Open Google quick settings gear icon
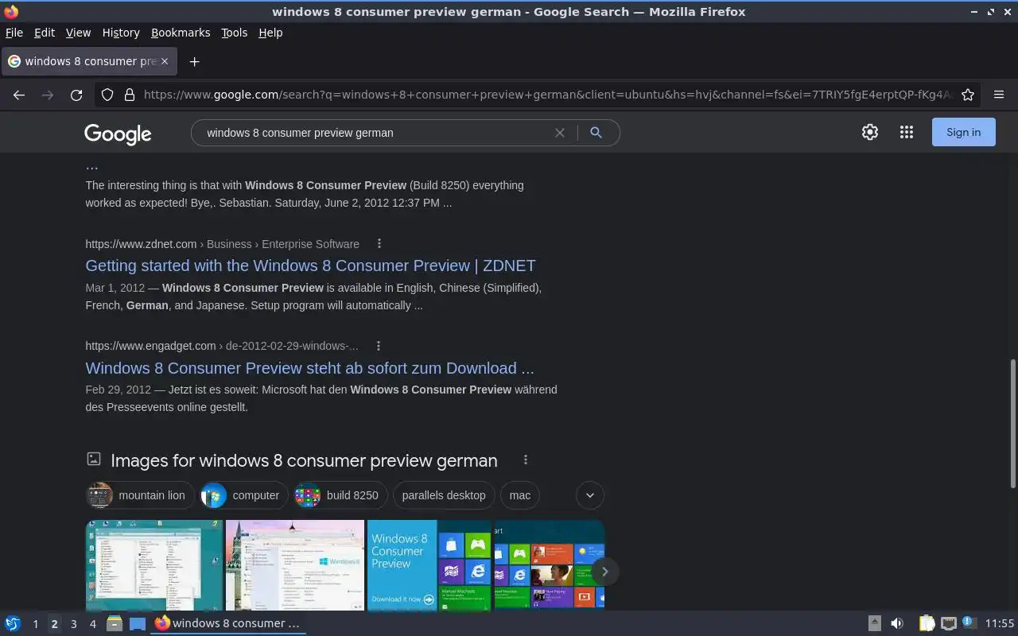Viewport: 1018px width, 636px height. pyautogui.click(x=870, y=132)
